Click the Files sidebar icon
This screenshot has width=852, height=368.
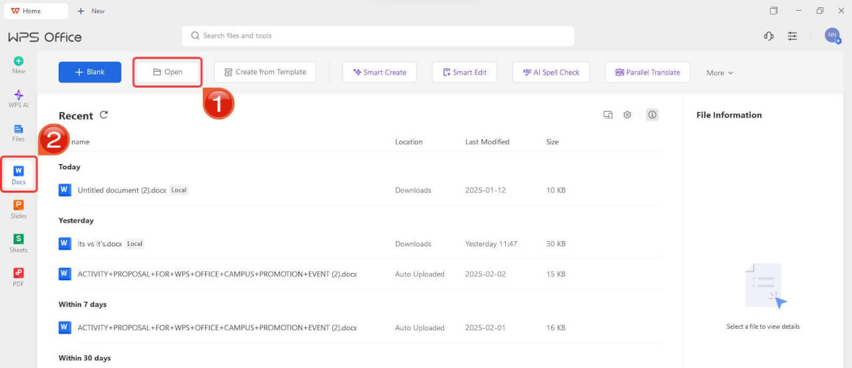[19, 132]
